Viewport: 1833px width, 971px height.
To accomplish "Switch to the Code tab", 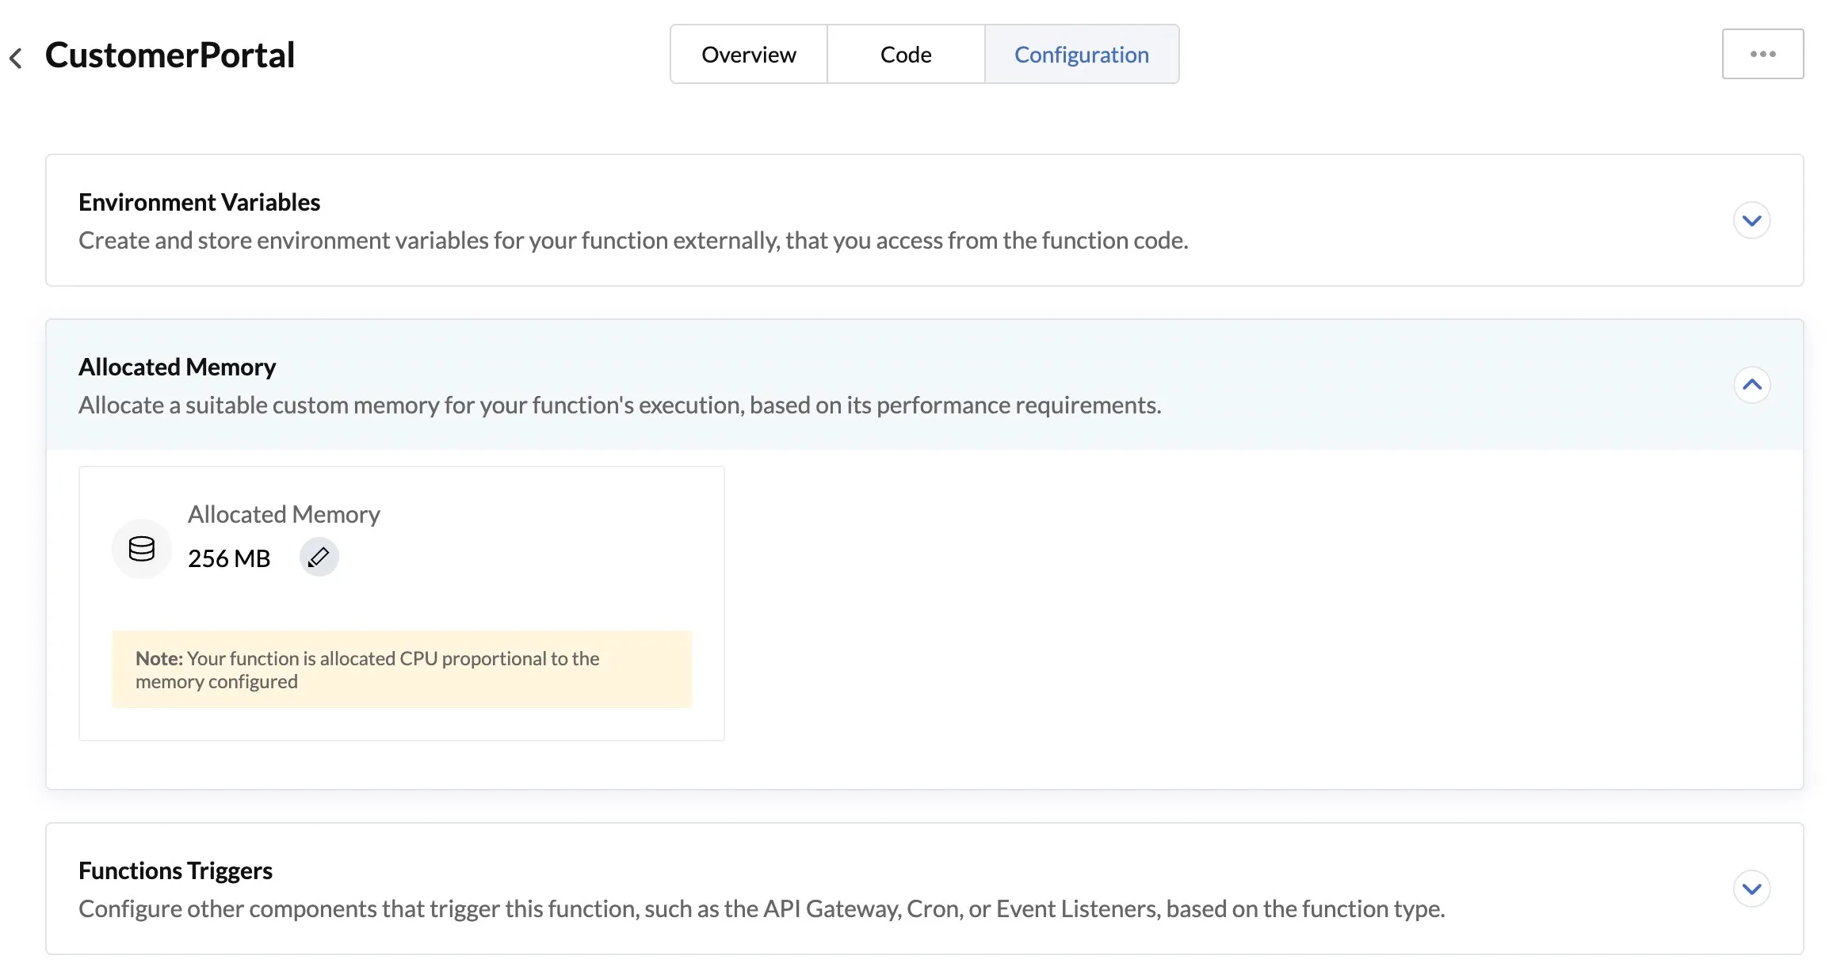I will coord(906,54).
